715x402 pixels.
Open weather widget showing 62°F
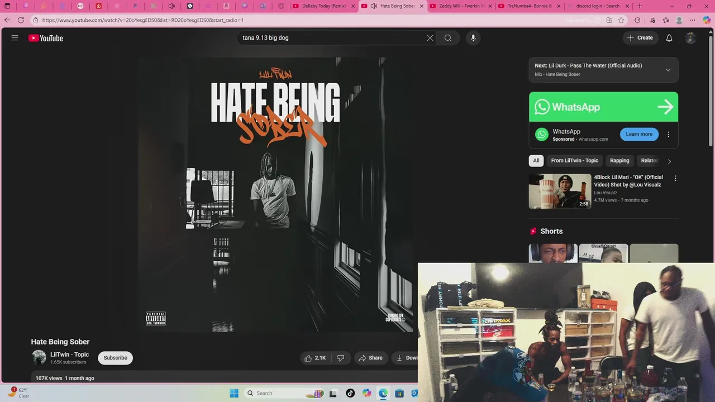click(x=18, y=393)
